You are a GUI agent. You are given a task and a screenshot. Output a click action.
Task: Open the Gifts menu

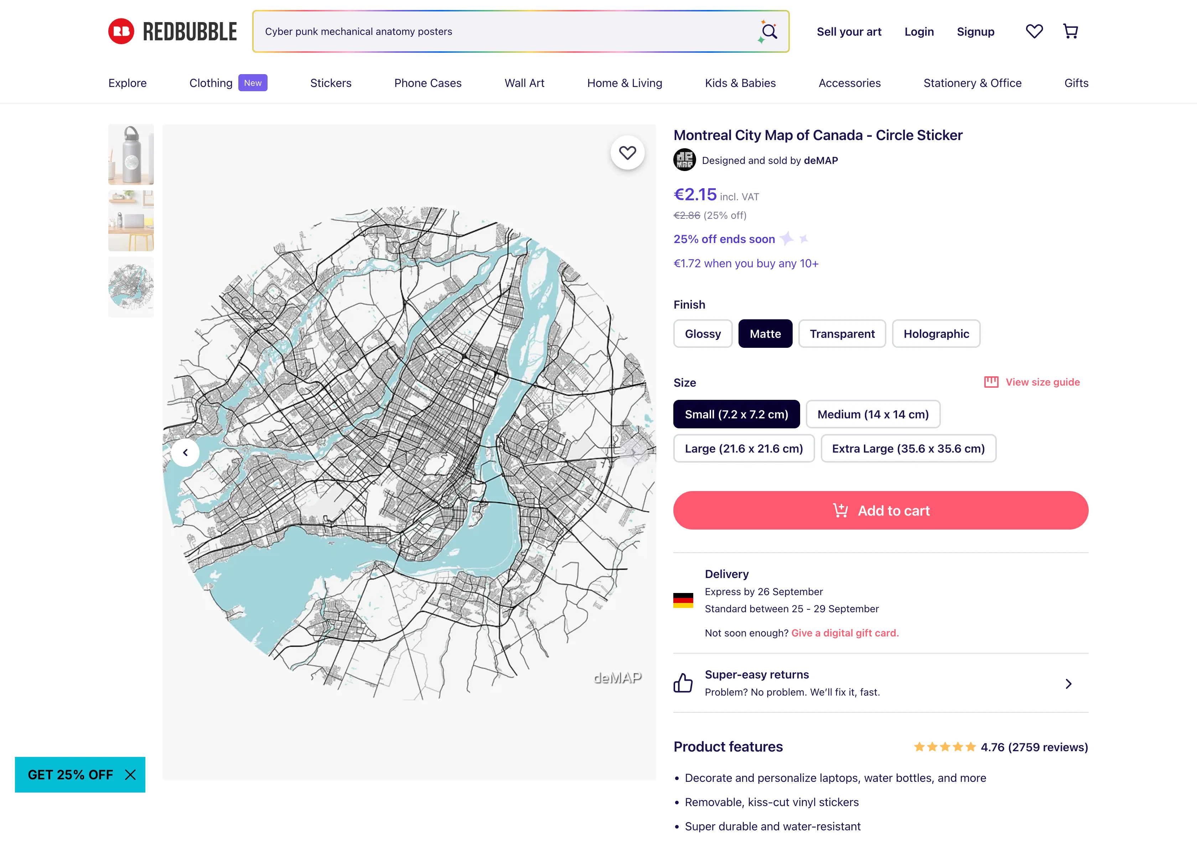pos(1076,83)
